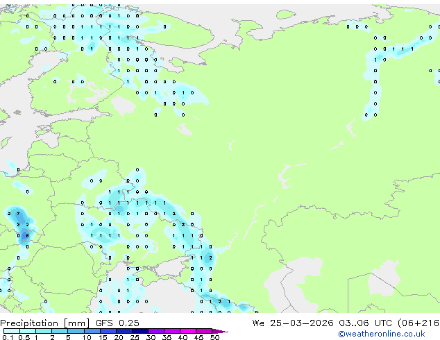Pick the legend swatch between 10 and 15
Image resolution: width=440 pixels, height=340 pixels.
[x=92, y=331]
